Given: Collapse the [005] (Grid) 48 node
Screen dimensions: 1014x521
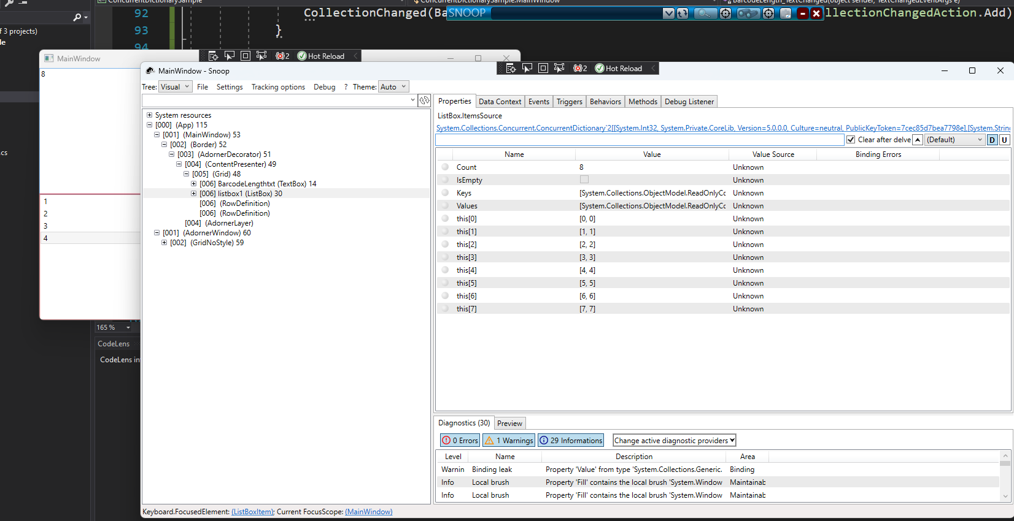Looking at the screenshot, I should [186, 173].
